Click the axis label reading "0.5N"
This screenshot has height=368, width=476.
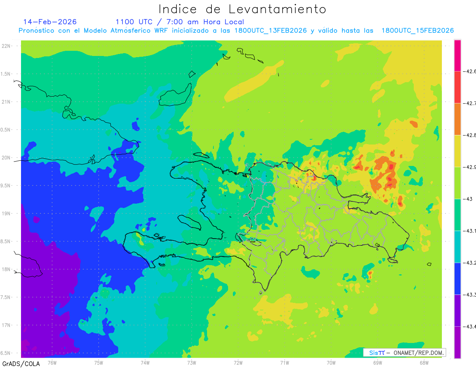pos(6,130)
